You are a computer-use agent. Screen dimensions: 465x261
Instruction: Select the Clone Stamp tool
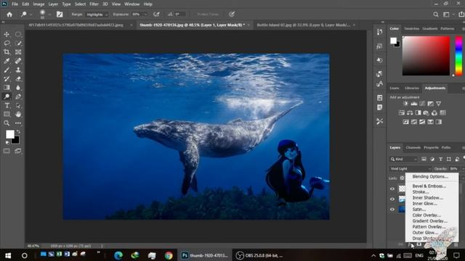(18, 70)
